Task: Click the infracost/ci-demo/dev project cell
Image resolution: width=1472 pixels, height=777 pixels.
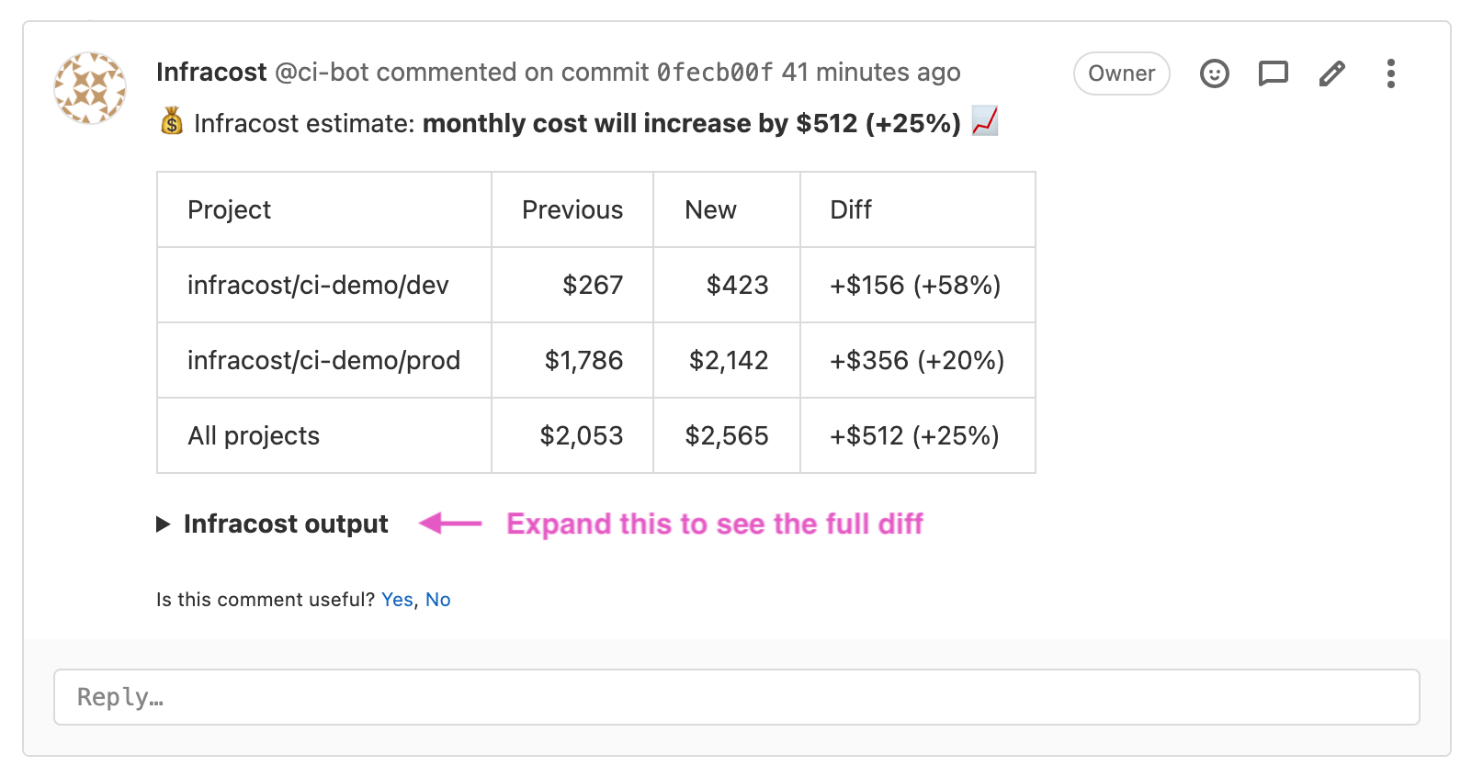Action: 318,286
